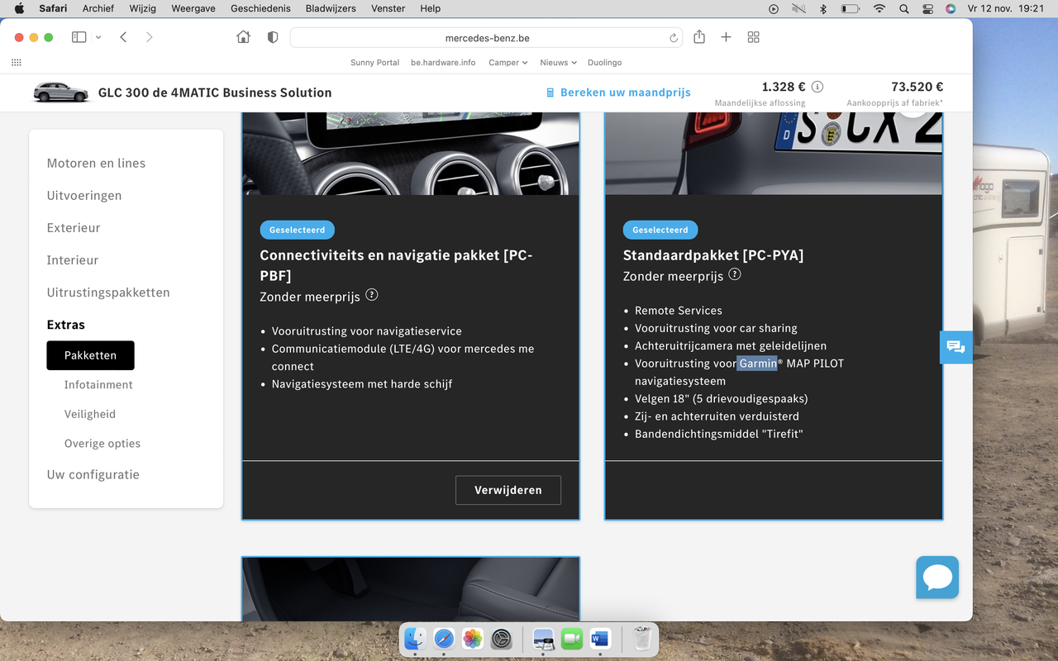The image size is (1058, 661).
Task: Reload the page with the refresh icon
Action: [x=674, y=38]
